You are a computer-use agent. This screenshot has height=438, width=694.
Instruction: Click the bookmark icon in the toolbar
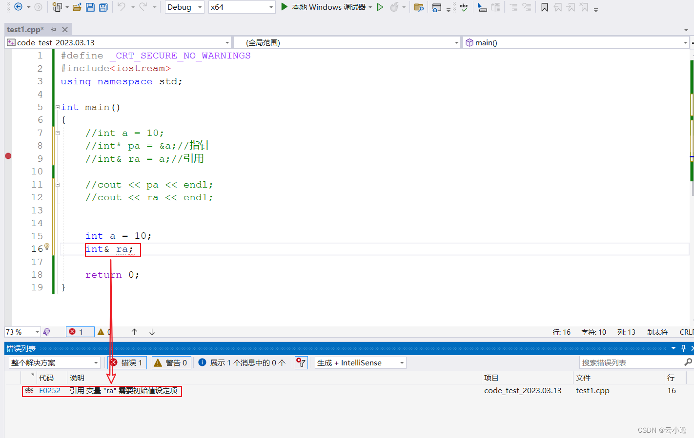coord(545,7)
